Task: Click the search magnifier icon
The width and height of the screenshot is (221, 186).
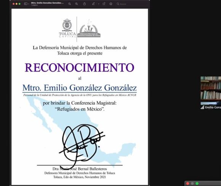Action: (118, 4)
